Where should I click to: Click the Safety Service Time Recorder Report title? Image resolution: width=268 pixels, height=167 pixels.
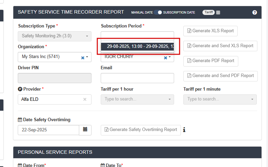click(x=71, y=12)
